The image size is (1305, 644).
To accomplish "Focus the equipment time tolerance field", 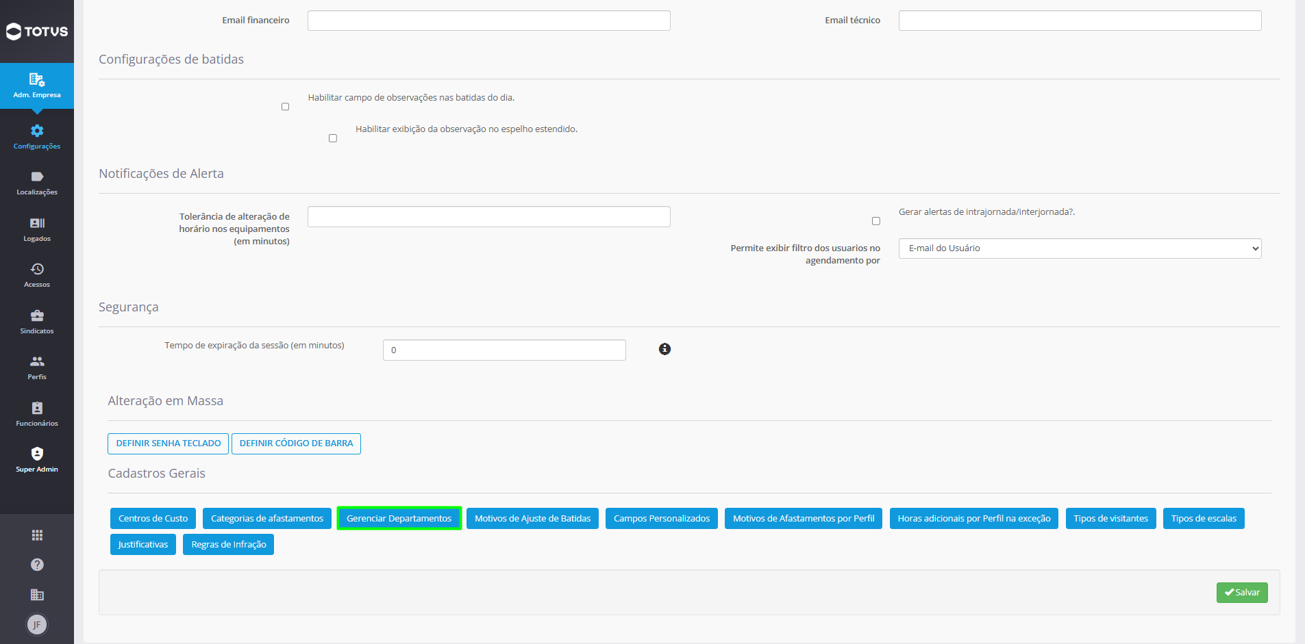I will click(x=488, y=217).
